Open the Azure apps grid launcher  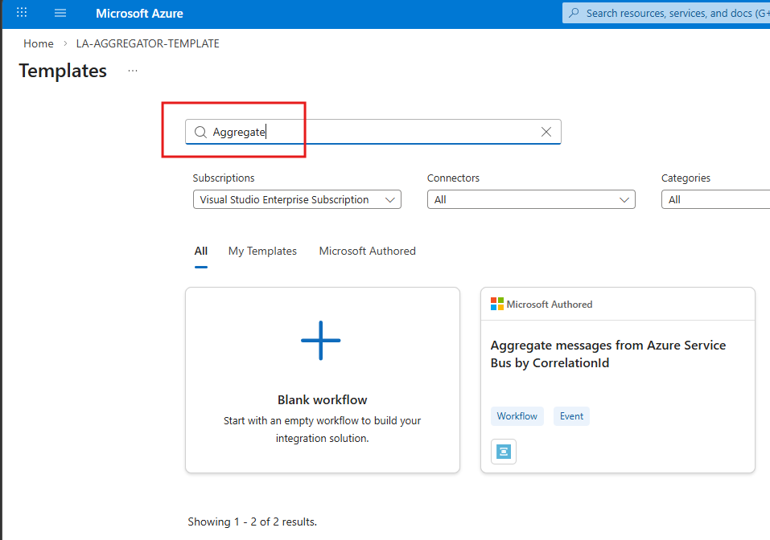click(x=22, y=13)
